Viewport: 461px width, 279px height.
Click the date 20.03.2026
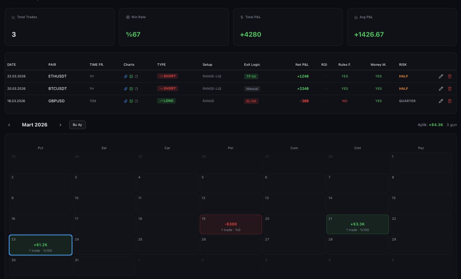point(17,89)
